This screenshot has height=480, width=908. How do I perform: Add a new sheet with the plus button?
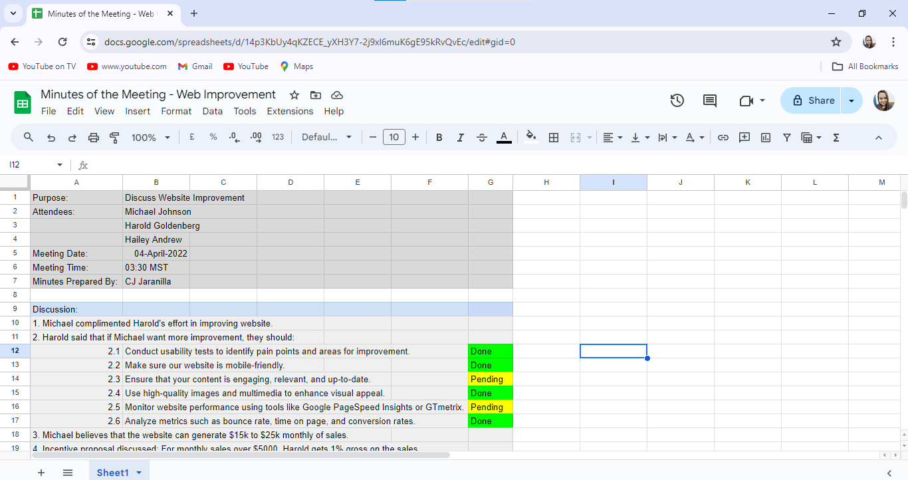point(41,472)
